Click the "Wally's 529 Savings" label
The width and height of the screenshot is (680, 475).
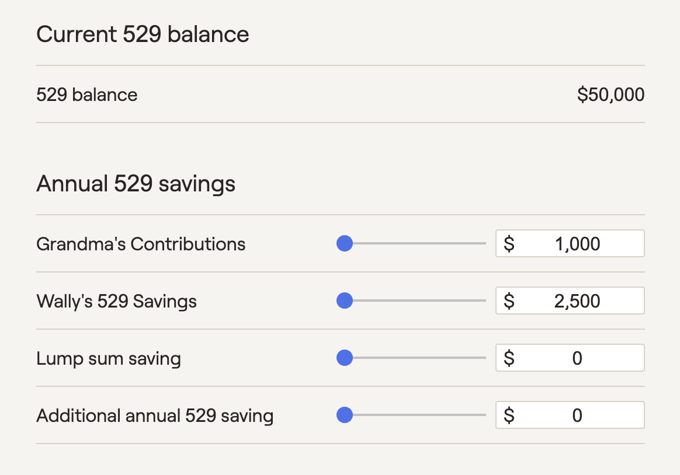(116, 301)
